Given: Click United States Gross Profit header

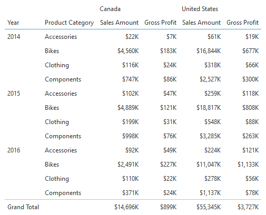Looking at the screenshot, I should [243, 23].
